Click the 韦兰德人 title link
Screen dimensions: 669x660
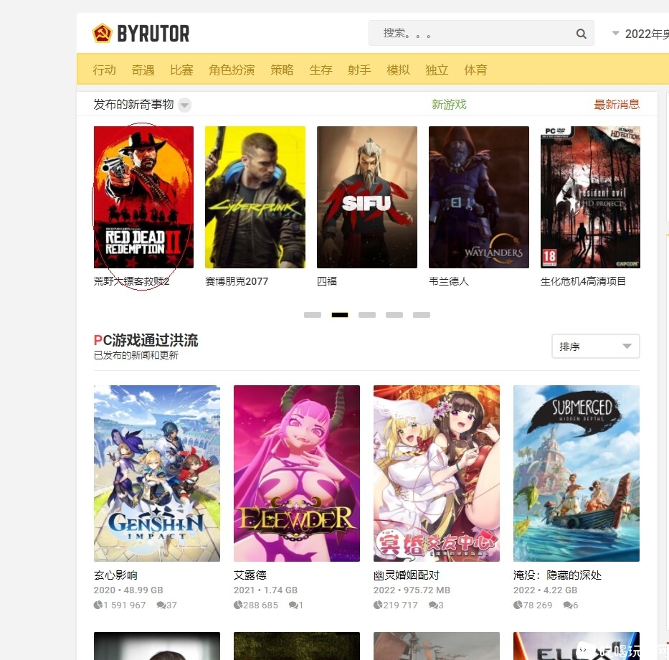tap(449, 281)
